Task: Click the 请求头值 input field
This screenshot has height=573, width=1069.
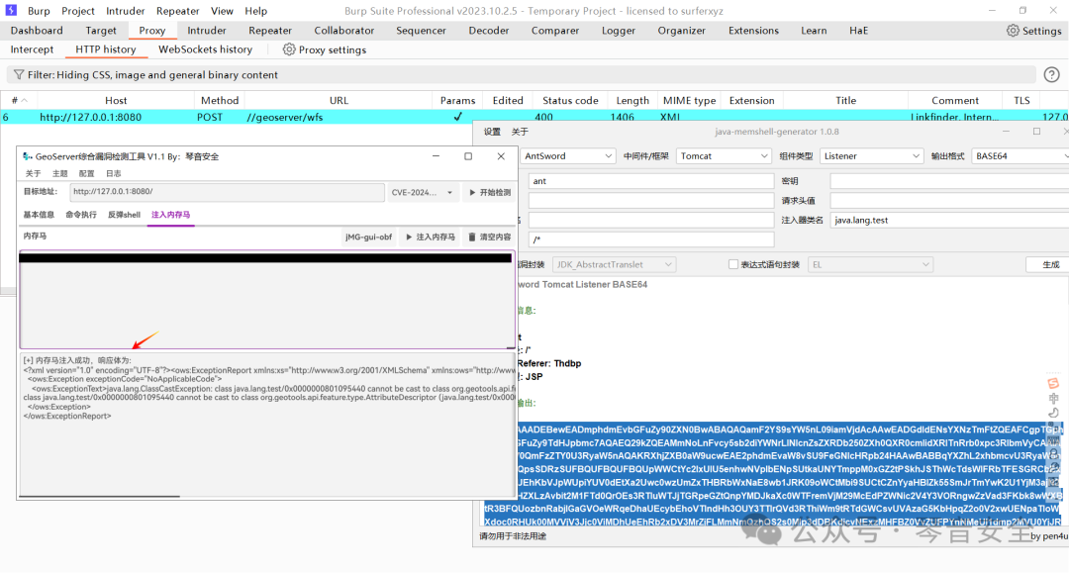Action: coord(949,200)
